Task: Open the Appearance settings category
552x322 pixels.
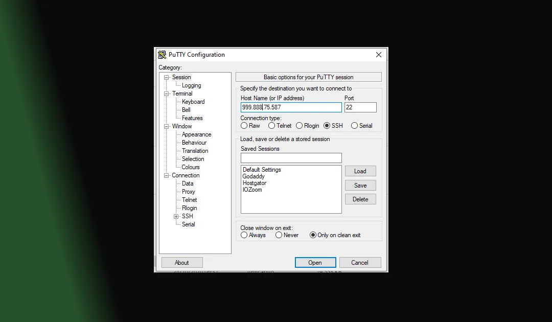Action: pyautogui.click(x=196, y=134)
